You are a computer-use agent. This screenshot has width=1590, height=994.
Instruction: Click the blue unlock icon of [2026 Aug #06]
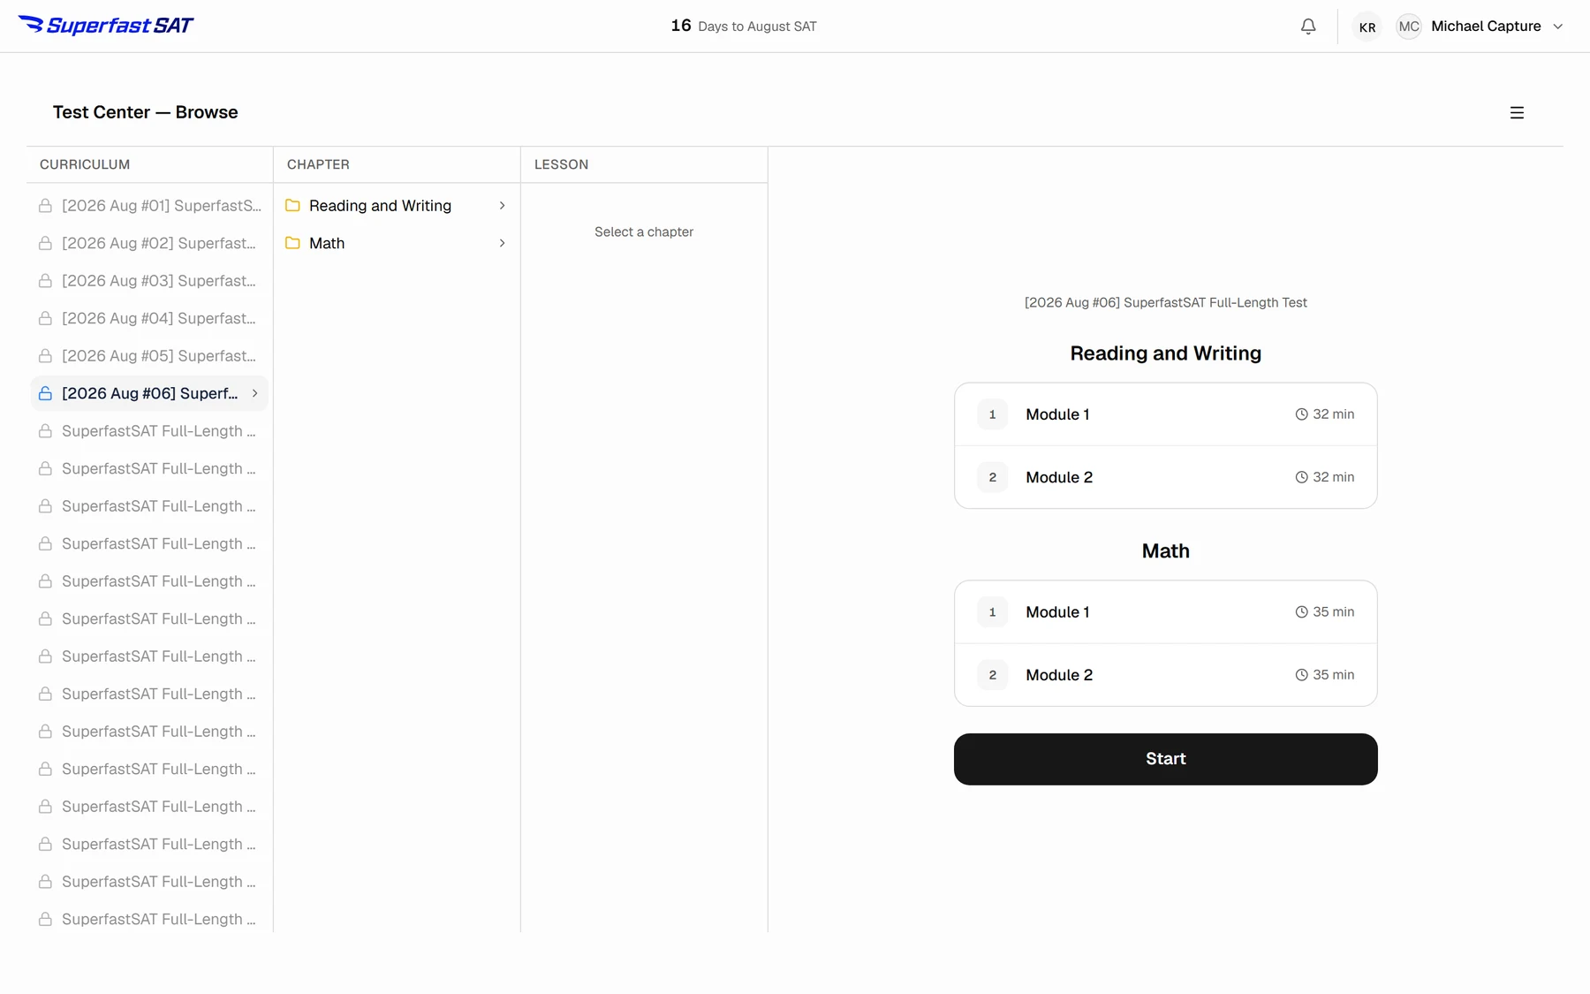pos(45,393)
